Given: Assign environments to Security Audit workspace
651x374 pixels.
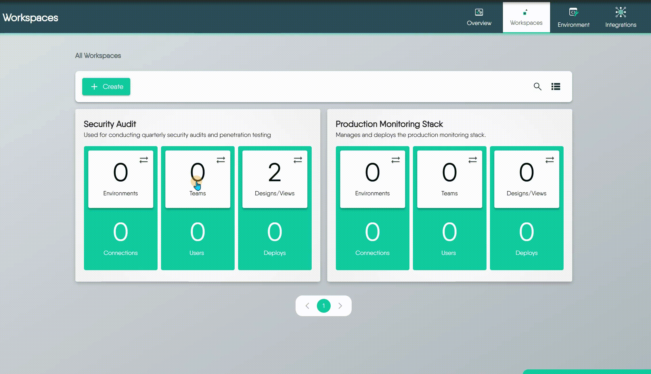Looking at the screenshot, I should click(x=143, y=160).
